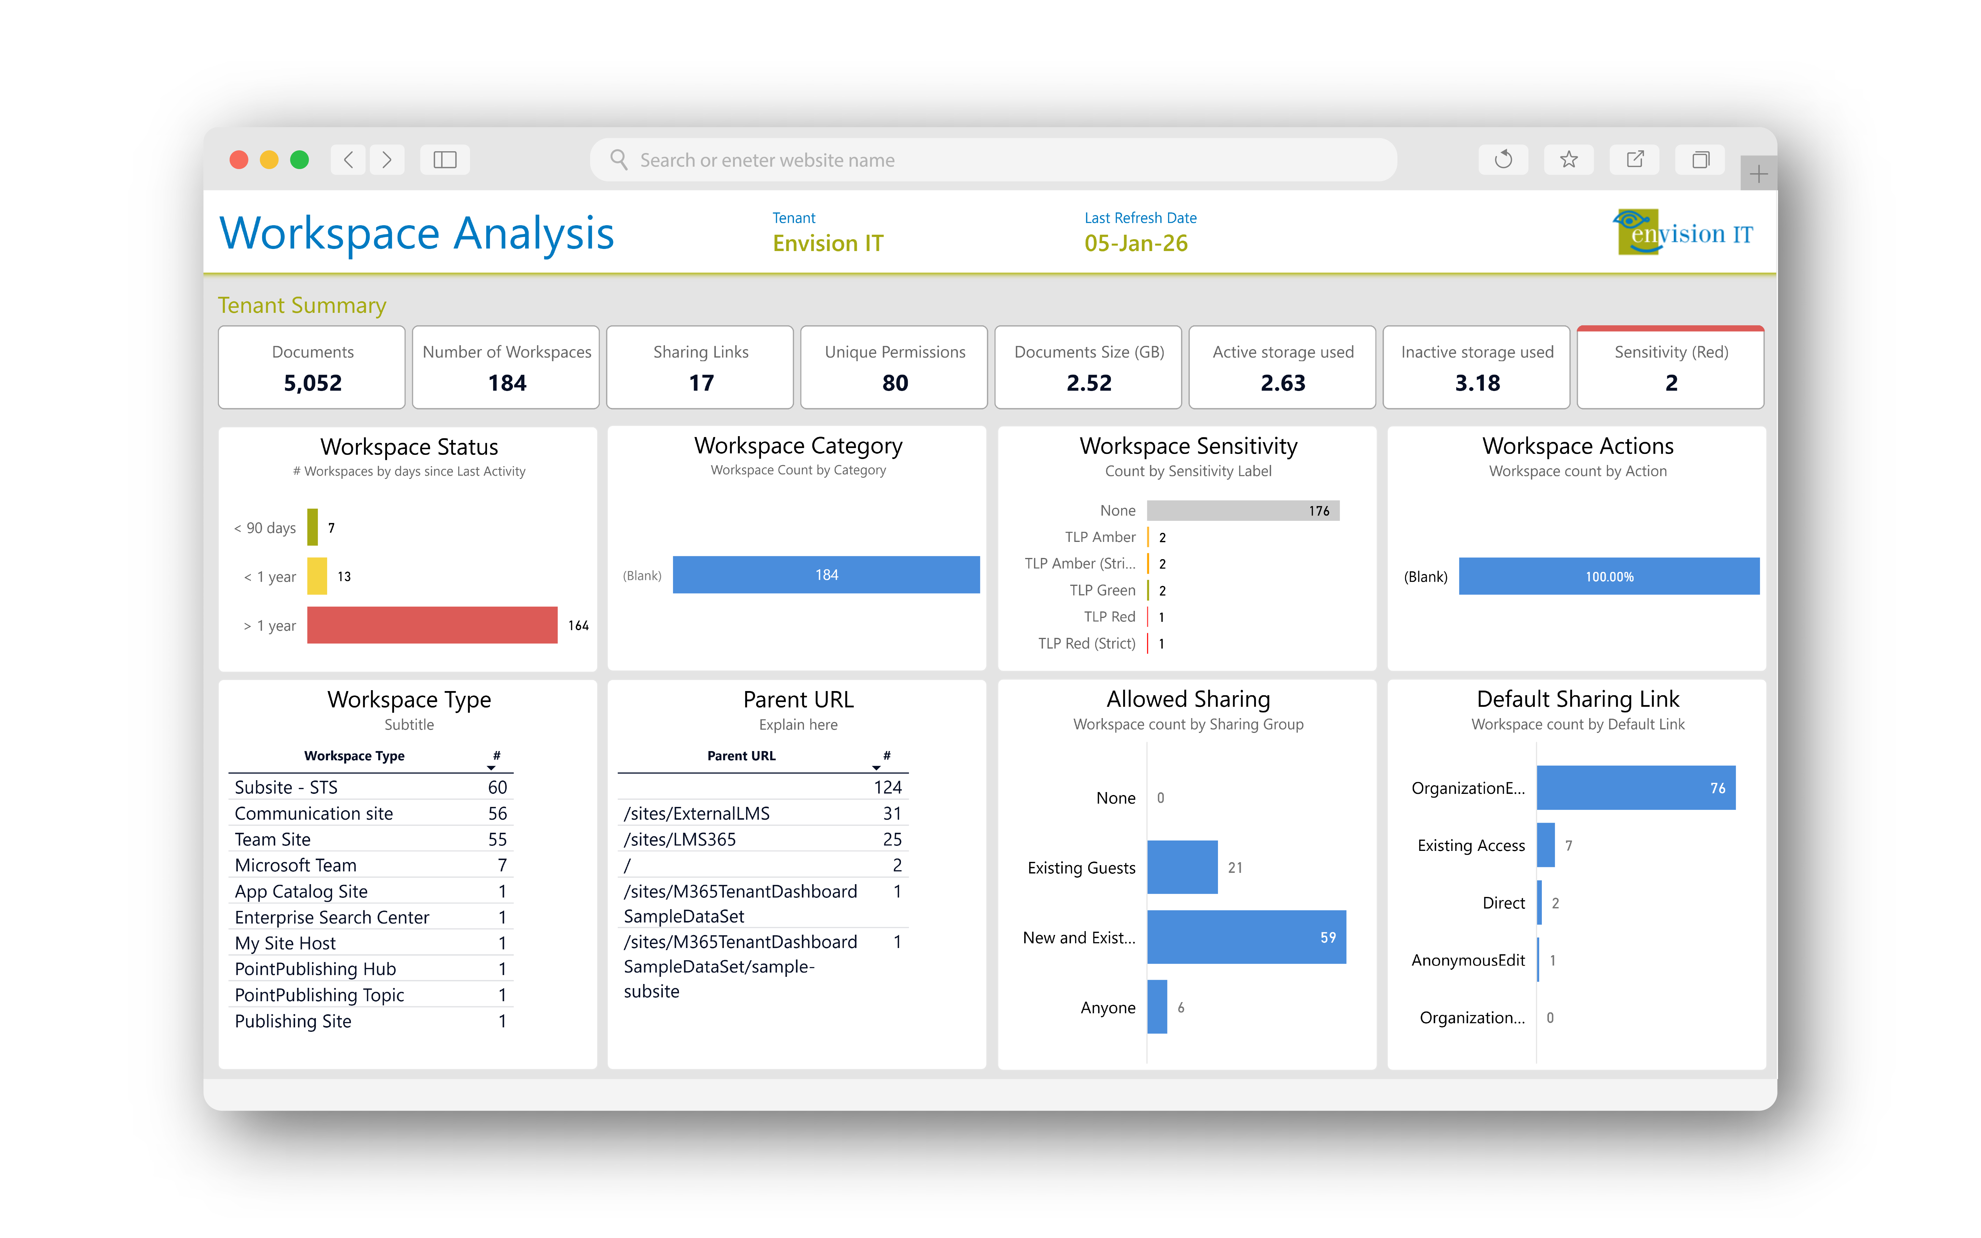Select the Number of Workspaces card
This screenshot has height=1238, width=1981.
point(506,368)
